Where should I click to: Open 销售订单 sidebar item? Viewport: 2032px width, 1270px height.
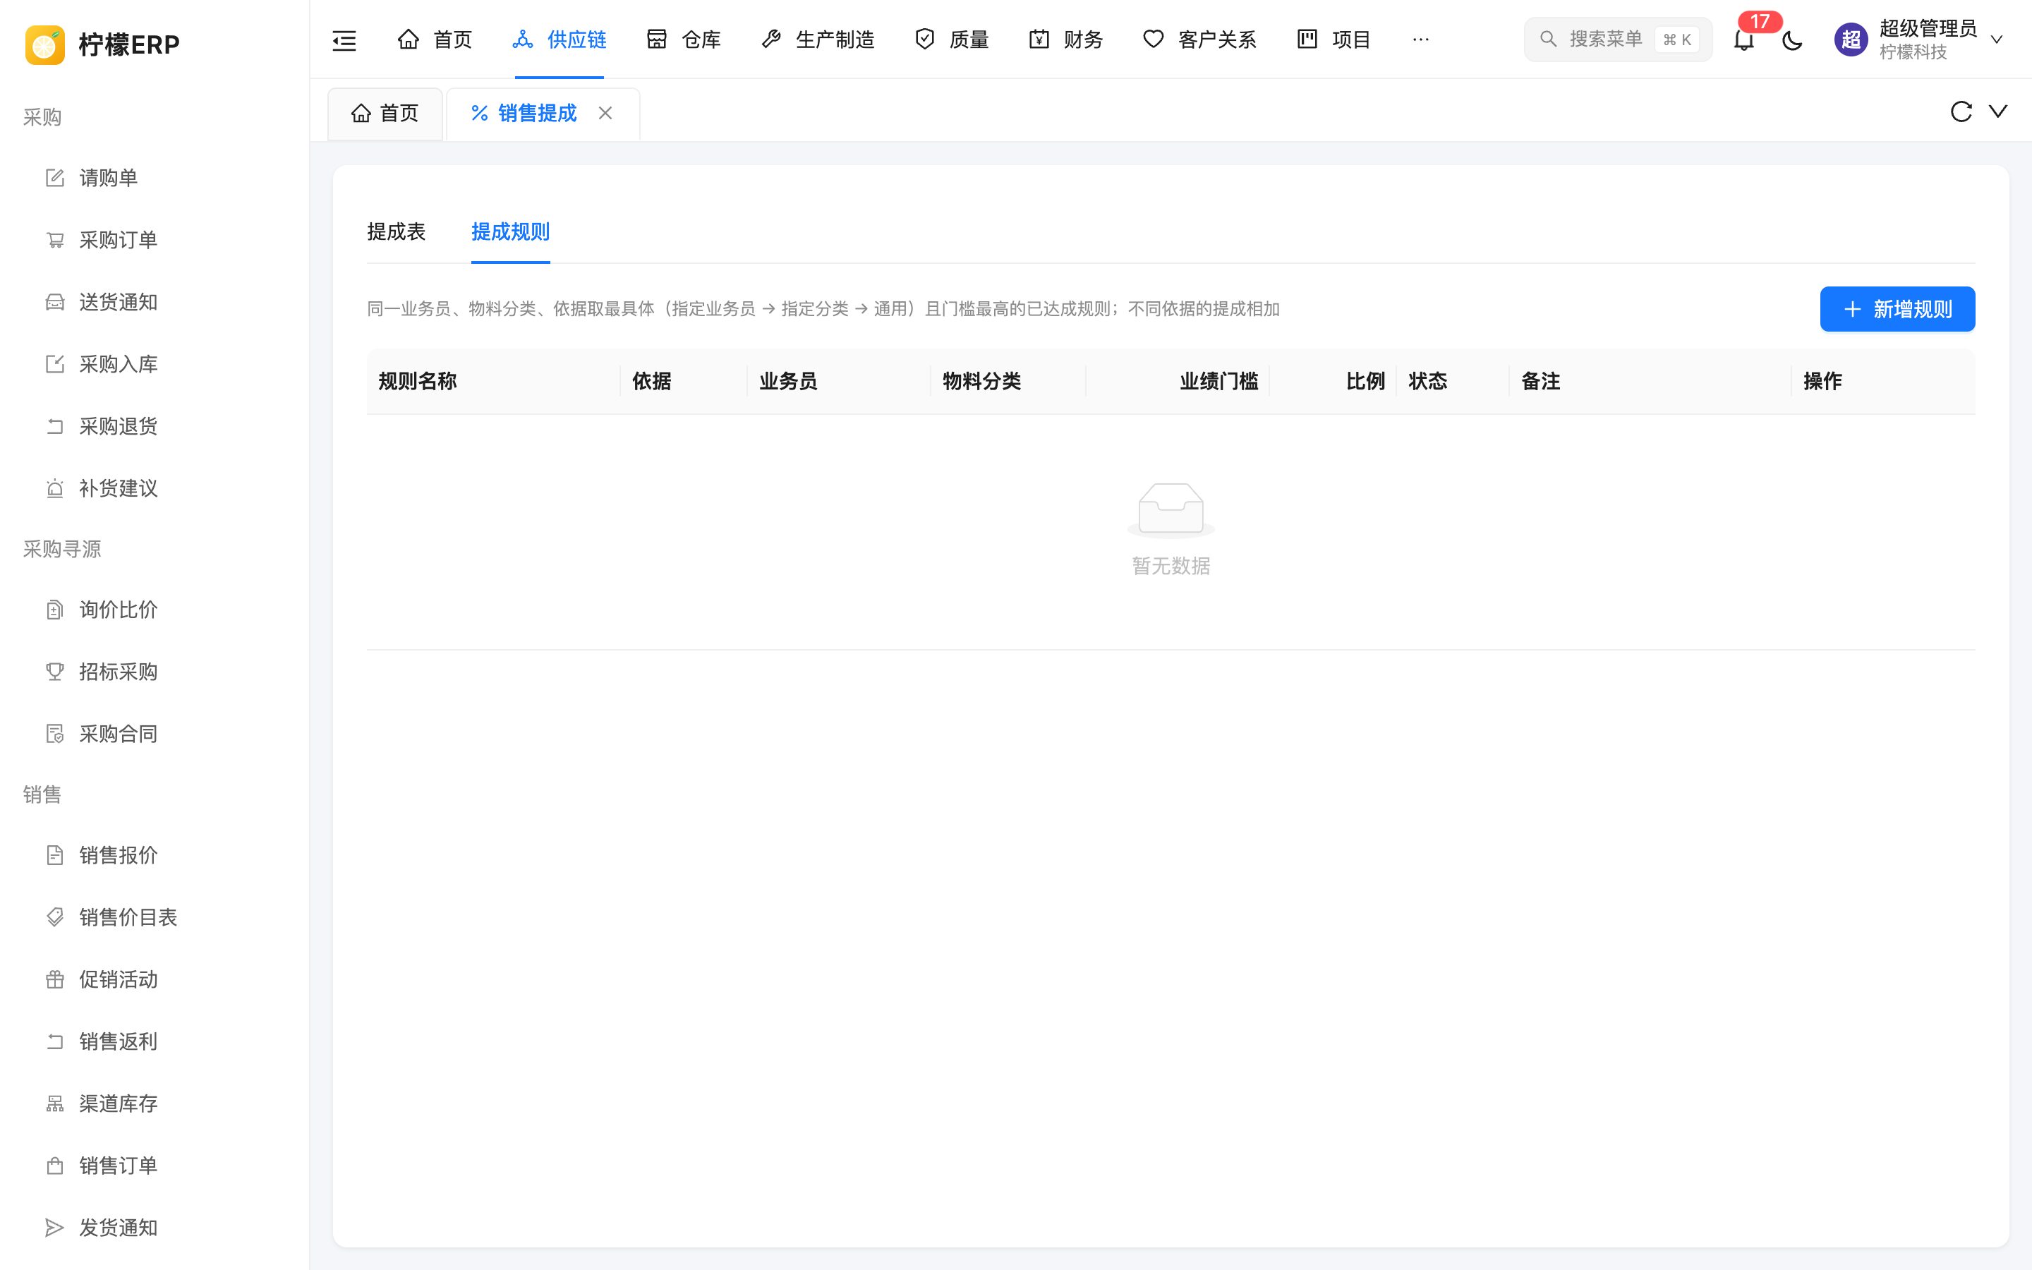tap(155, 1166)
